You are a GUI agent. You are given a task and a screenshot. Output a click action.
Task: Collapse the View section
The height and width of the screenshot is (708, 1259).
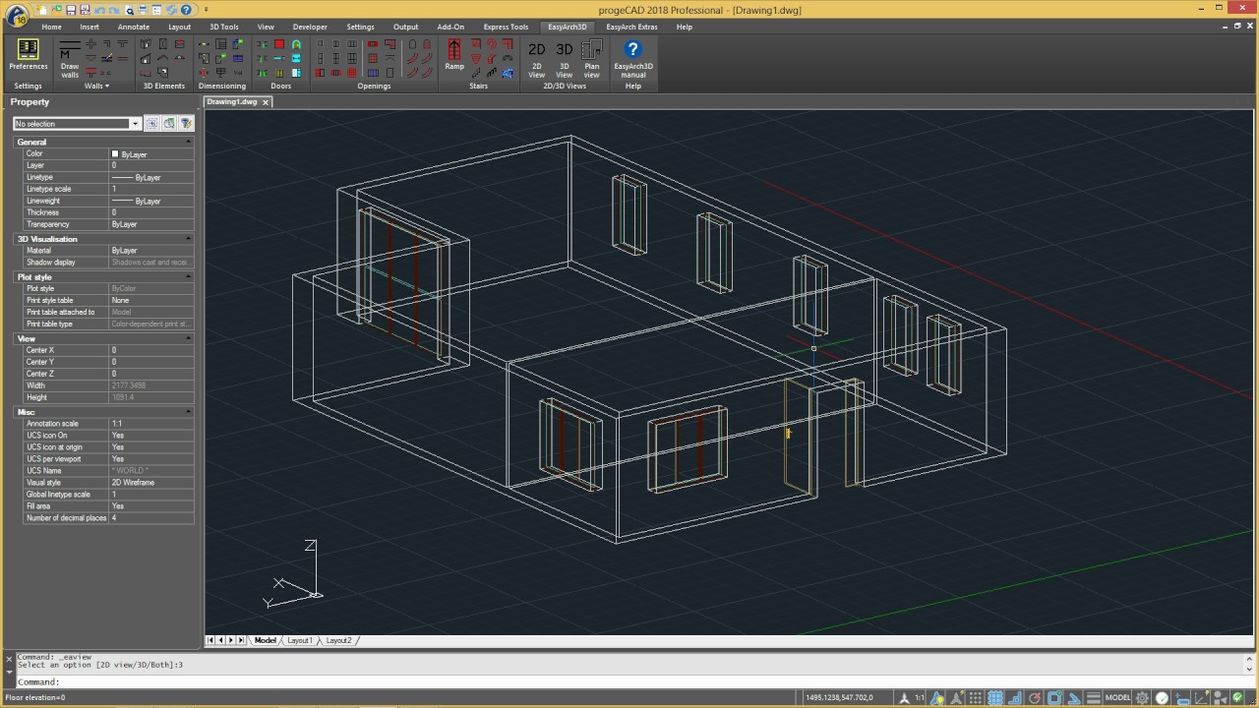(189, 338)
